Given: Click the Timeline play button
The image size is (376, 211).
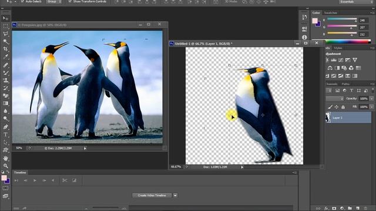Looking at the screenshot, I should pos(35,181).
